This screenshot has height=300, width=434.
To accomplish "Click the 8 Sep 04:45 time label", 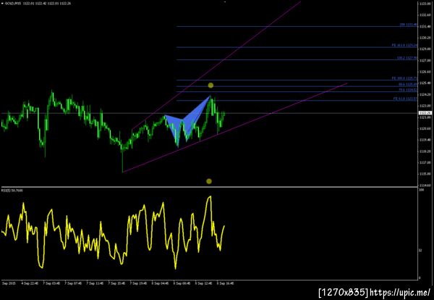I will 161,283.
